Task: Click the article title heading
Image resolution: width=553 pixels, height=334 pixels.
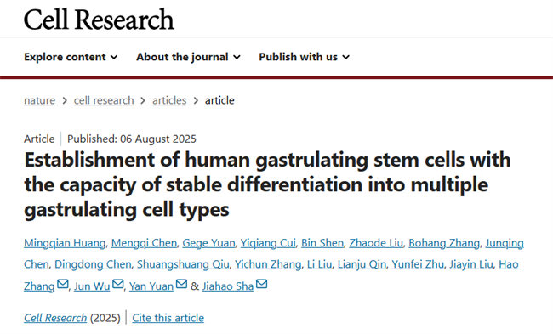Action: pos(267,184)
